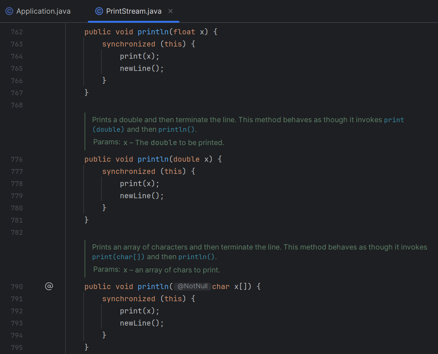Click the class icon on PrintStream.java tab
Image resolution: width=438 pixels, height=354 pixels.
pyautogui.click(x=99, y=11)
